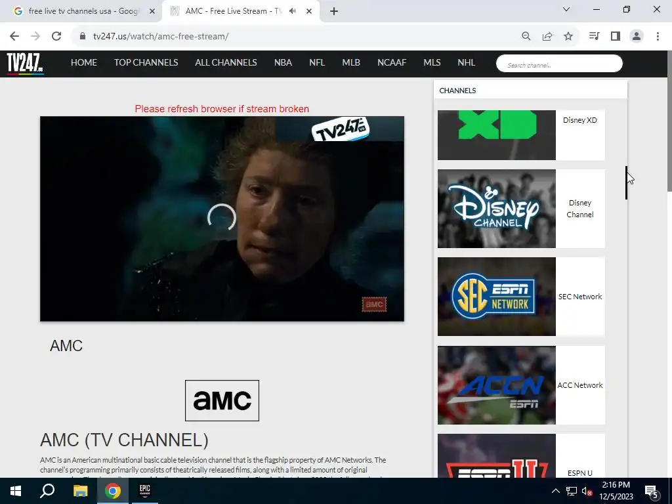
Task: Click the CHANNELS sidebar heading
Action: pyautogui.click(x=457, y=91)
